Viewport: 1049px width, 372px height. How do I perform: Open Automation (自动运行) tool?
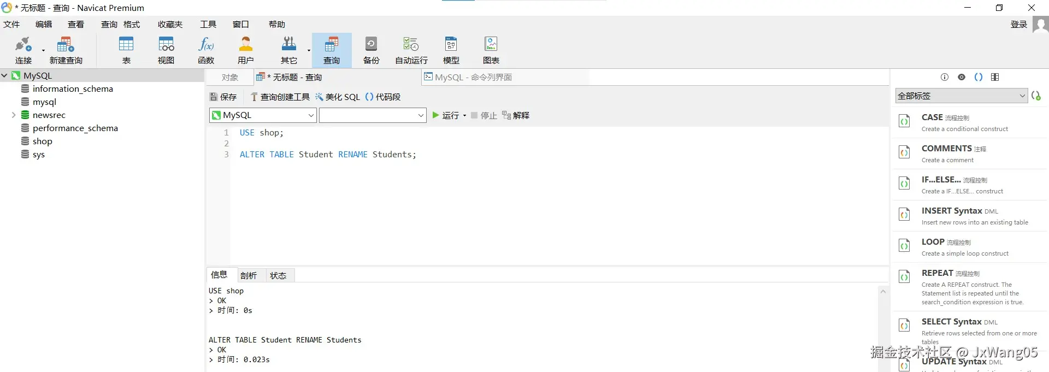[x=411, y=50]
